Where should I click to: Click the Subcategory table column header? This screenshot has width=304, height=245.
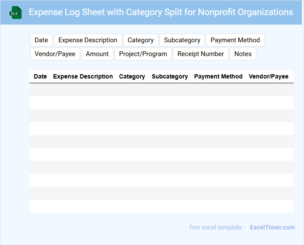170,76
